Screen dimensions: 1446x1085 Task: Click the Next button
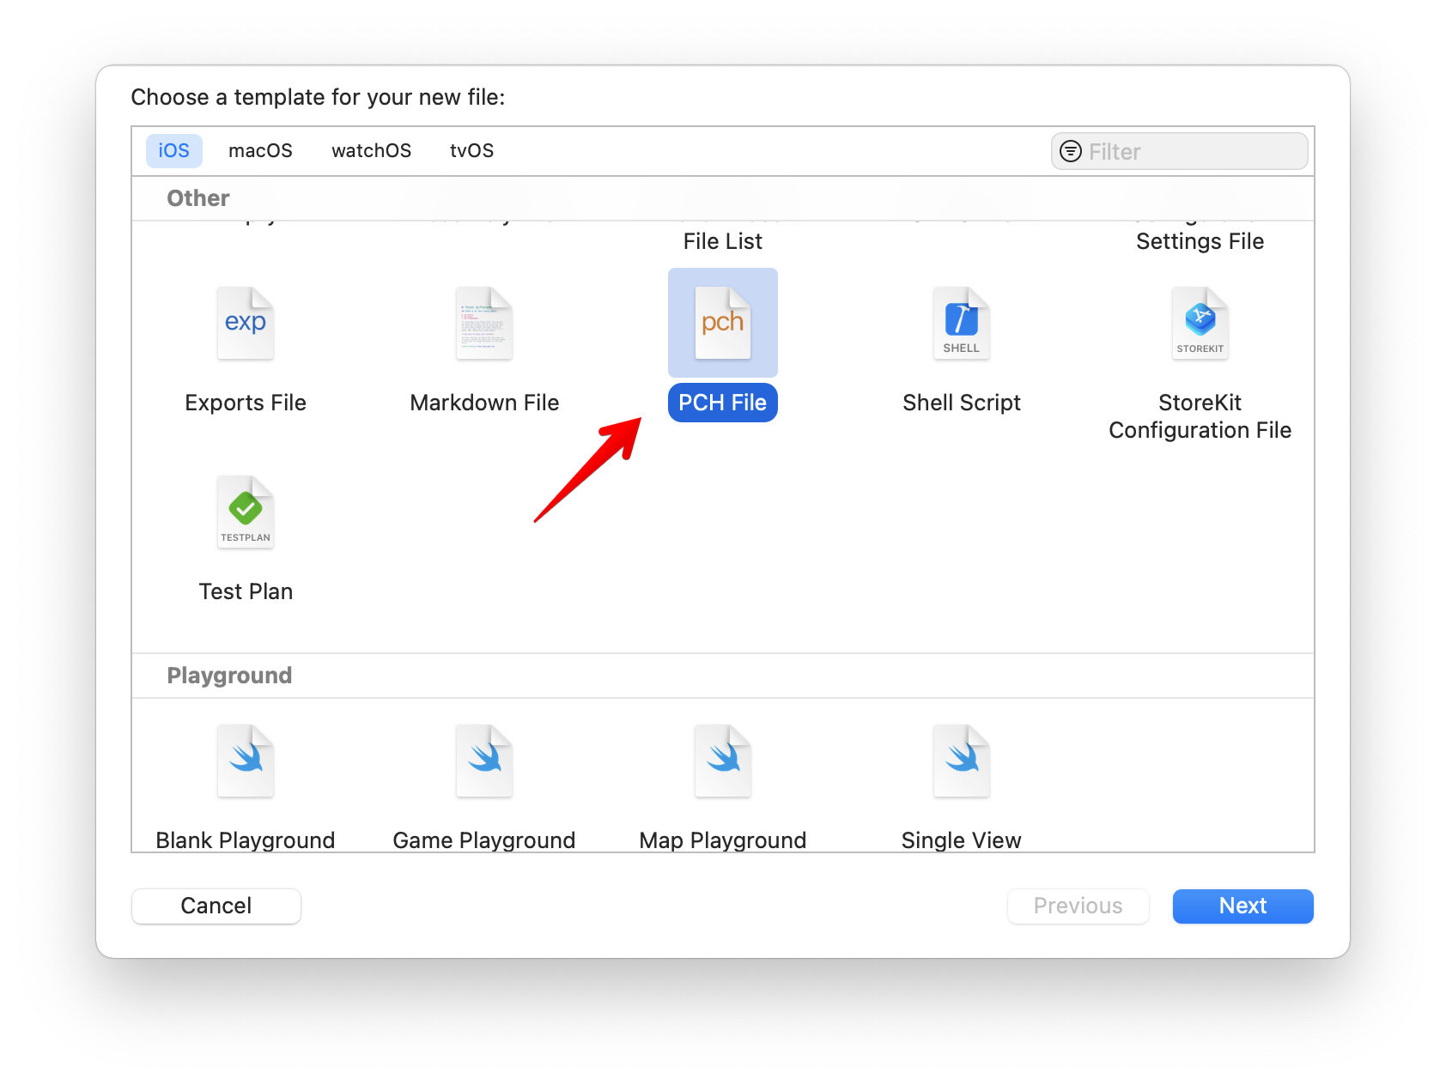pyautogui.click(x=1242, y=906)
